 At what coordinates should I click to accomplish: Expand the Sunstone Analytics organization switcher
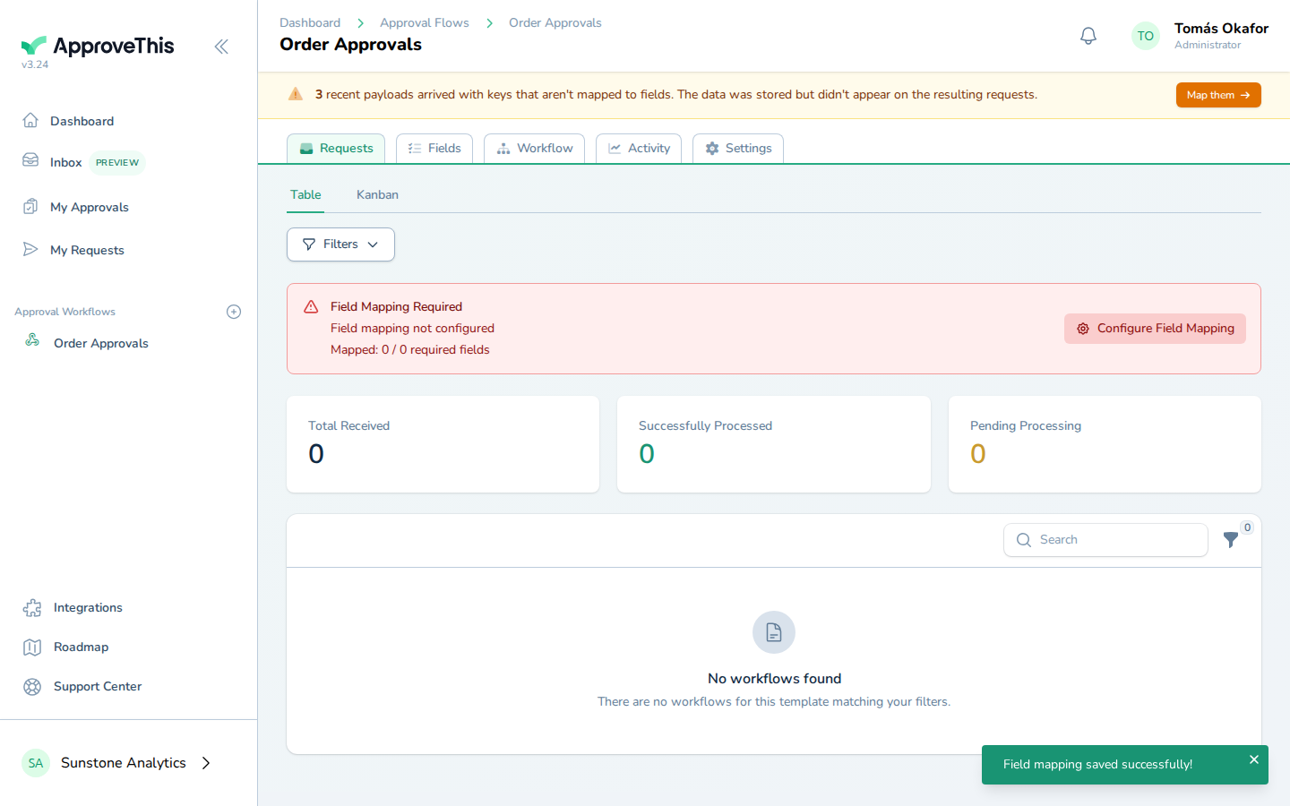coord(206,763)
